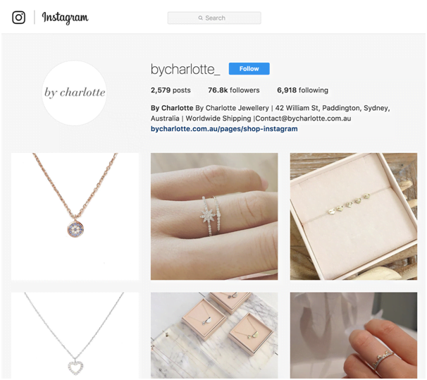Open the silver heart pendant necklace post
Image resolution: width=427 pixels, height=380 pixels.
tap(75, 336)
